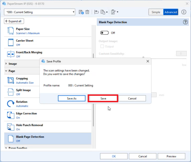Image resolution: width=191 pixels, height=162 pixels.
Task: Check the Output checkbox
Action: pos(102,46)
